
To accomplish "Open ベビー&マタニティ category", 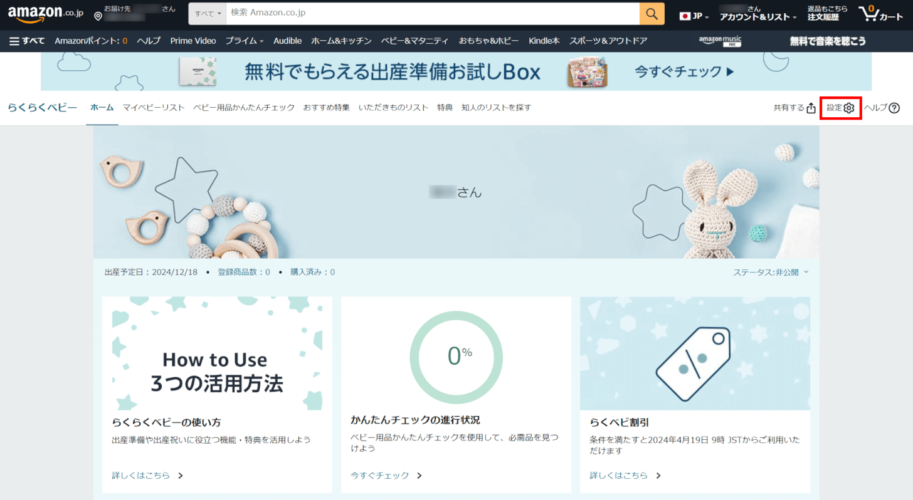I will coord(415,41).
